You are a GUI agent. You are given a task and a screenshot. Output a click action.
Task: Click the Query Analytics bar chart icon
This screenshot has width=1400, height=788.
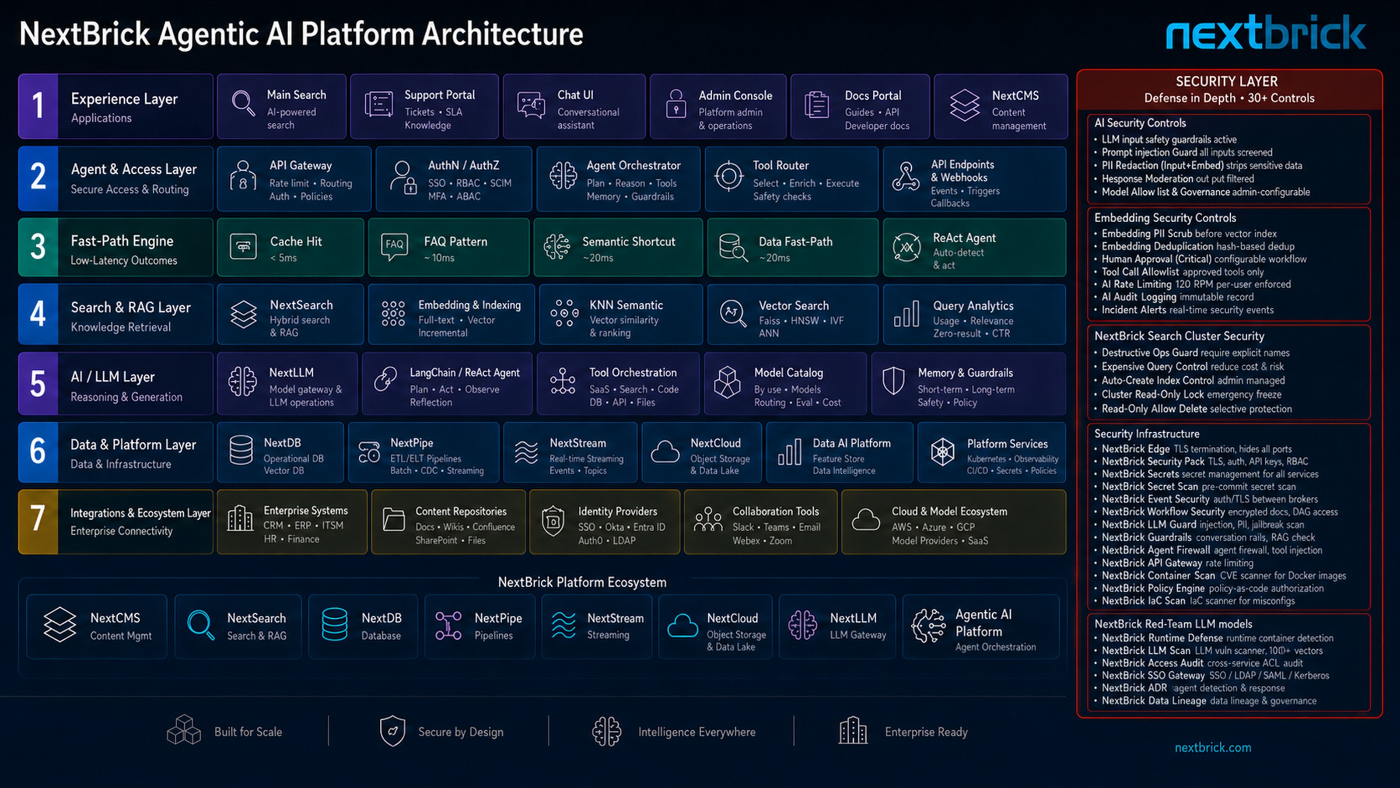[906, 314]
